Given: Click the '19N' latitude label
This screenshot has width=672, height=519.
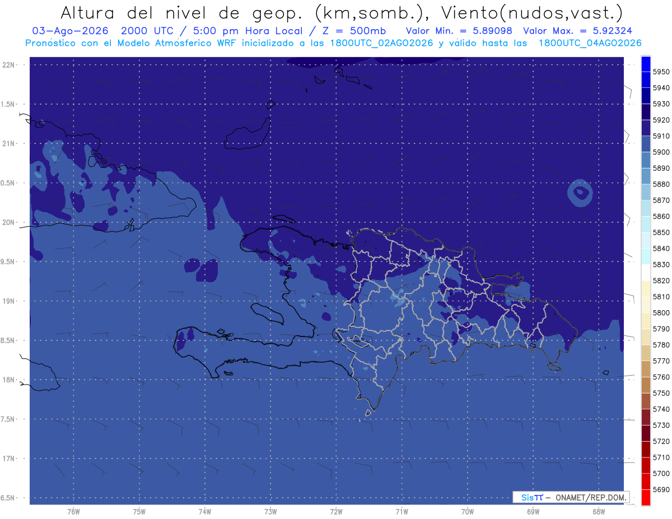Looking at the screenshot, I should [8, 301].
